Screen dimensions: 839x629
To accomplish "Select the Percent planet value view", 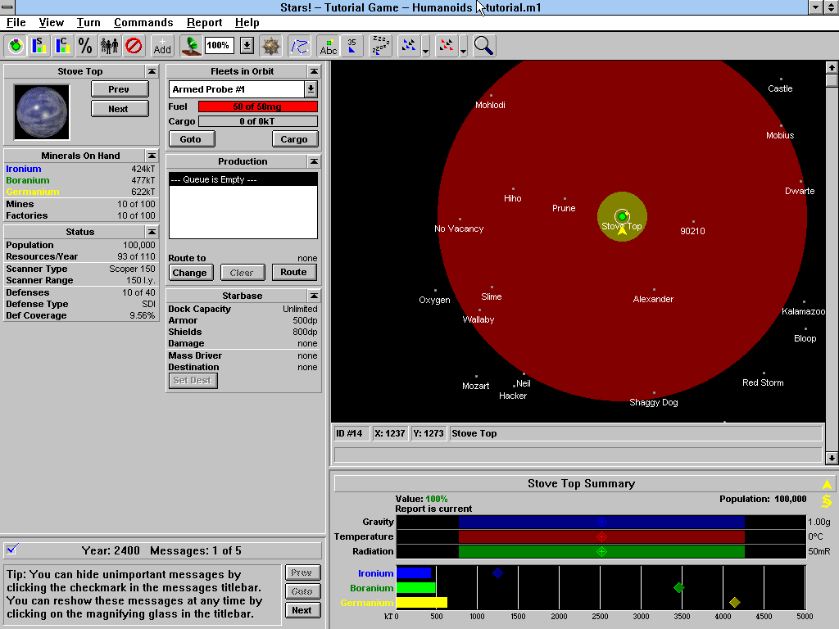I will [85, 46].
